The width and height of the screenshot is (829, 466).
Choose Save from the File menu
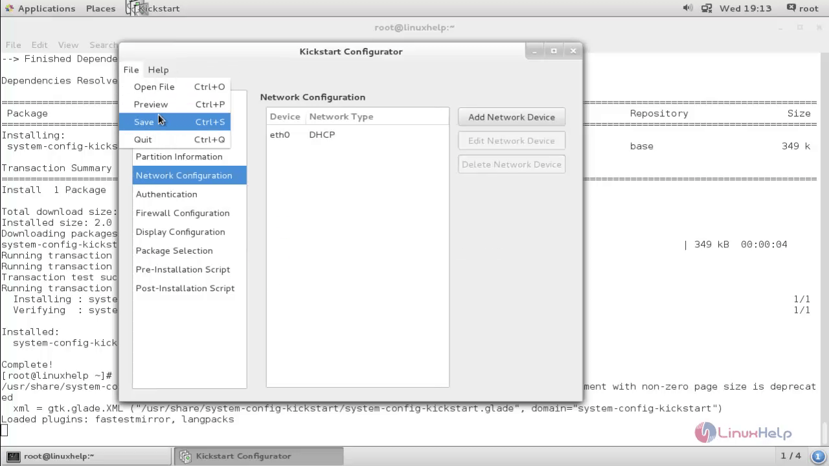pyautogui.click(x=174, y=122)
